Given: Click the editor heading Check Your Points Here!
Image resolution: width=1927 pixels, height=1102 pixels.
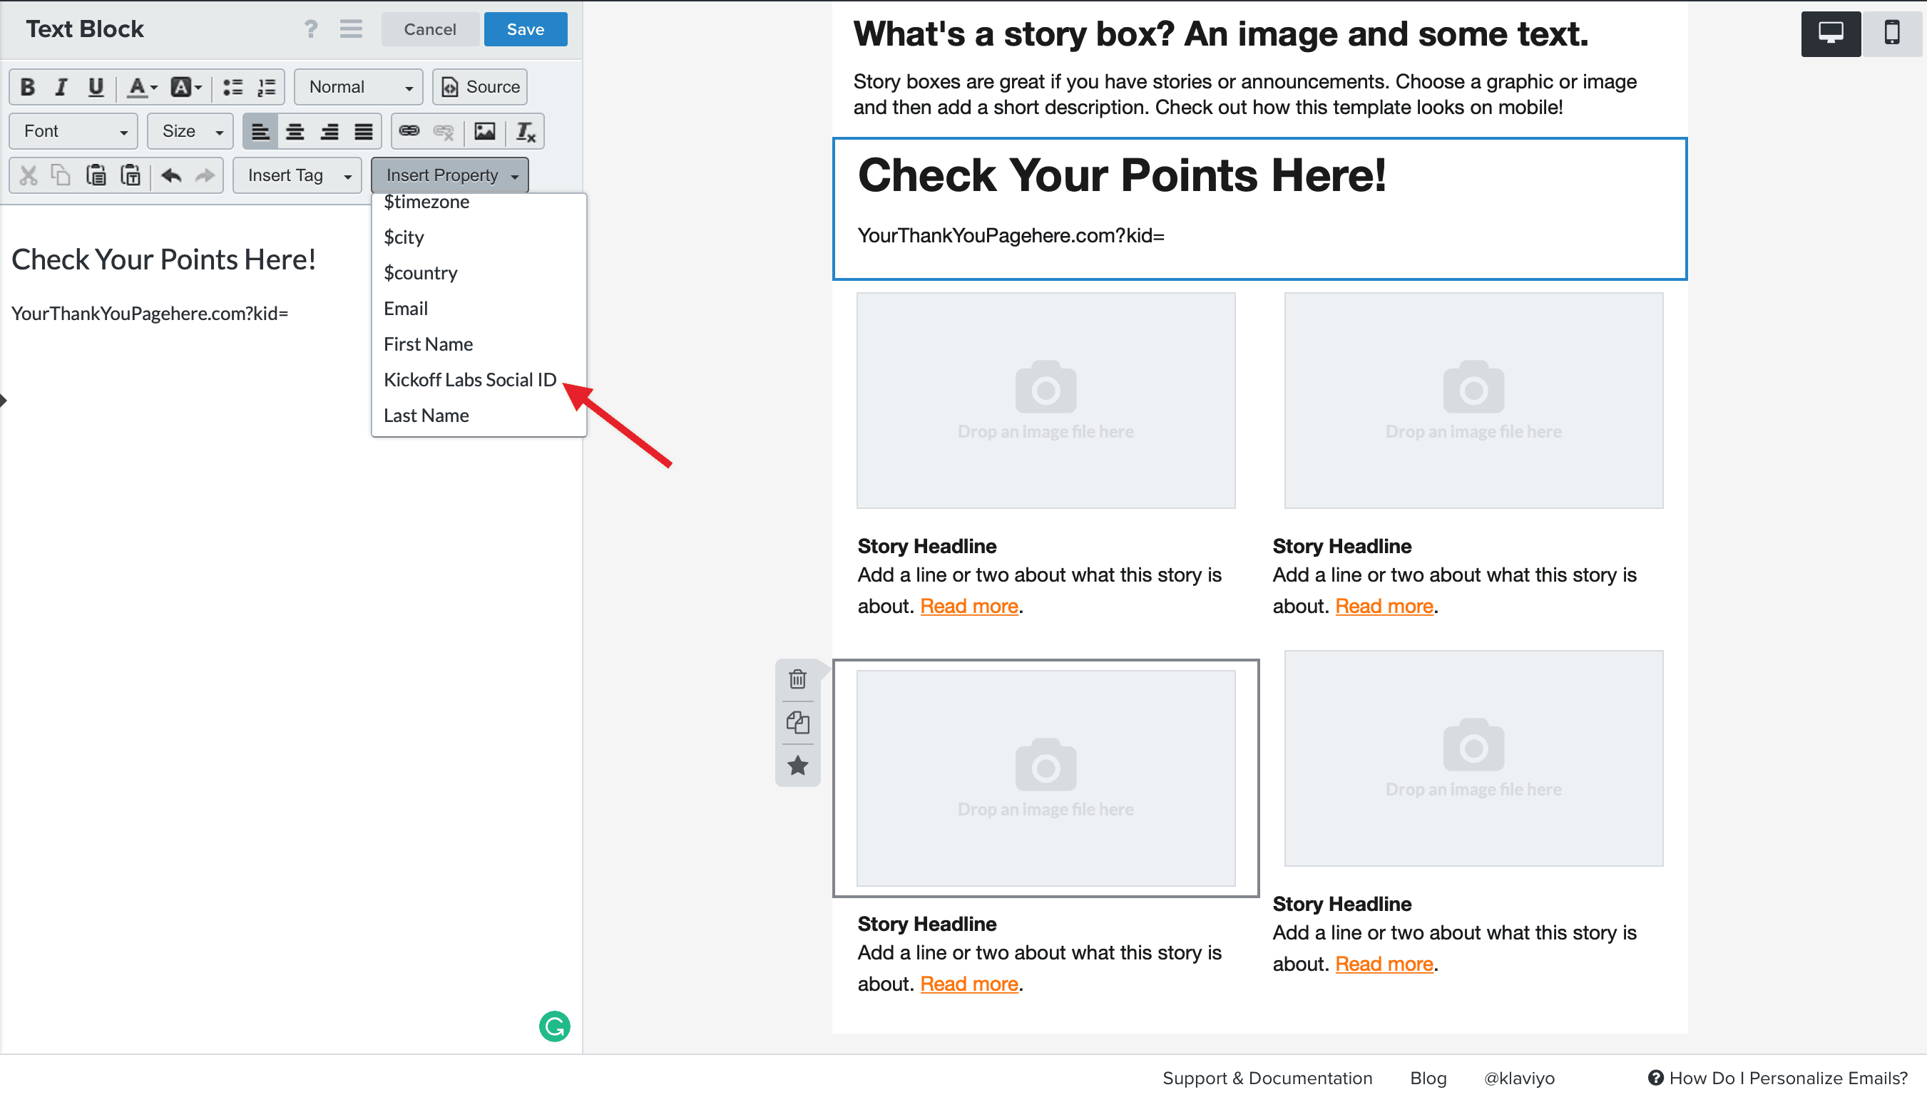Looking at the screenshot, I should pyautogui.click(x=163, y=259).
